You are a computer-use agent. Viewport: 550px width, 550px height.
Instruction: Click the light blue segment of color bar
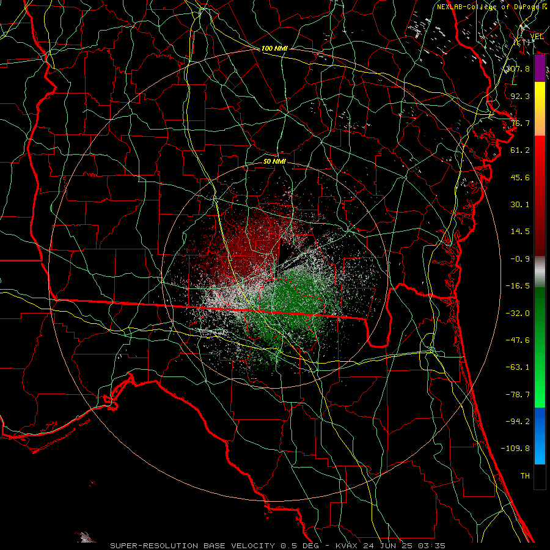pos(540,436)
